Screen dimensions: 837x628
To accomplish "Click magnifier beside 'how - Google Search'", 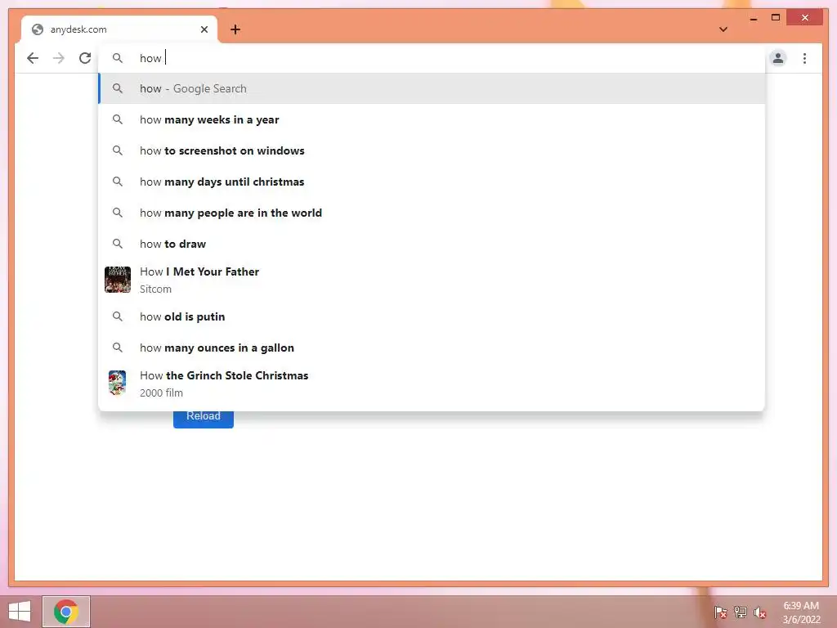I will point(118,88).
